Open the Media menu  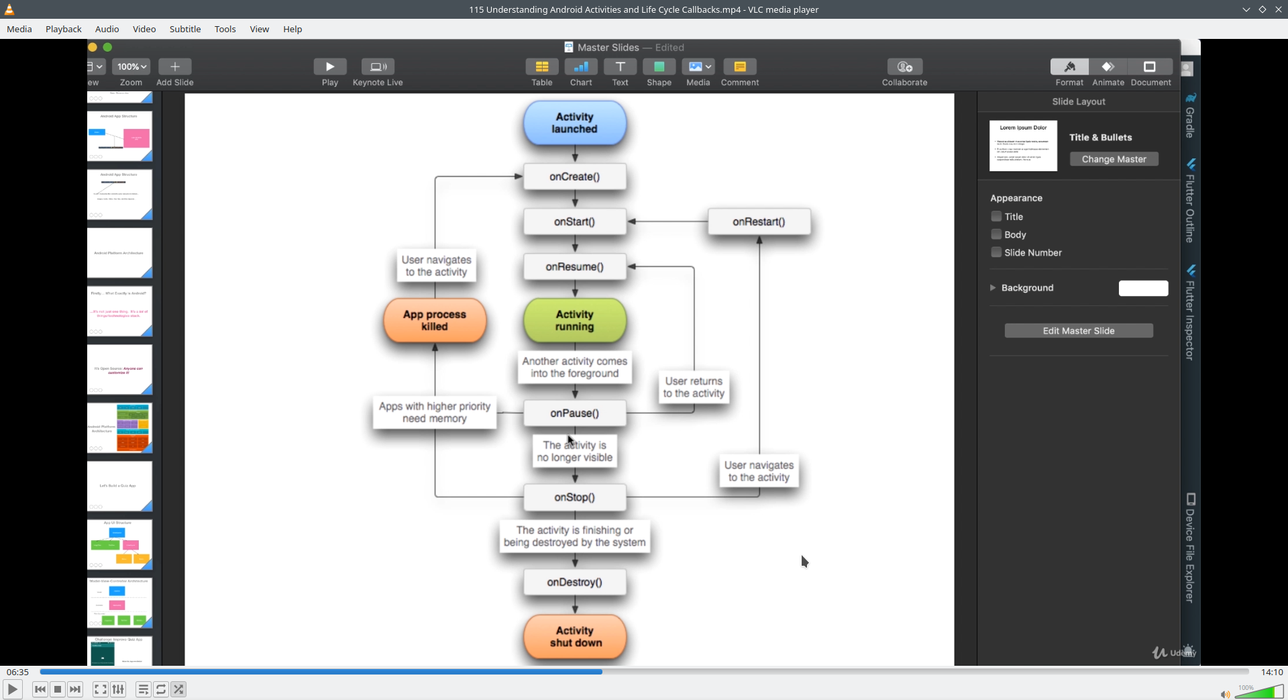click(x=19, y=29)
